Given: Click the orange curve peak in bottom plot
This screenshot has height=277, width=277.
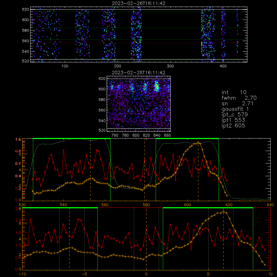Looking at the screenshot, I should pyautogui.click(x=224, y=212).
